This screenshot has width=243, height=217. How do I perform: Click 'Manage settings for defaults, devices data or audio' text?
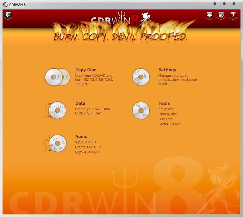[x=178, y=80]
